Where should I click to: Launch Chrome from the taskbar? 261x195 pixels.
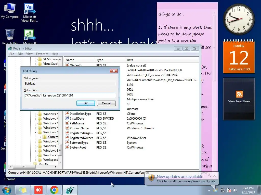tap(54, 190)
